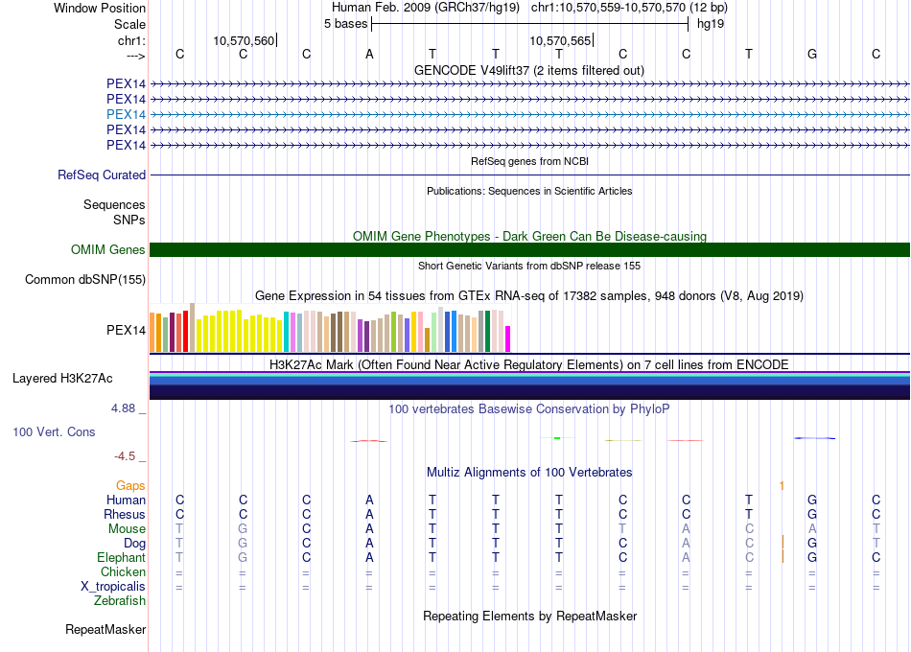Screen dimensions: 911x652
Task: Click the Zebrafish species row label
Action: pyautogui.click(x=120, y=600)
